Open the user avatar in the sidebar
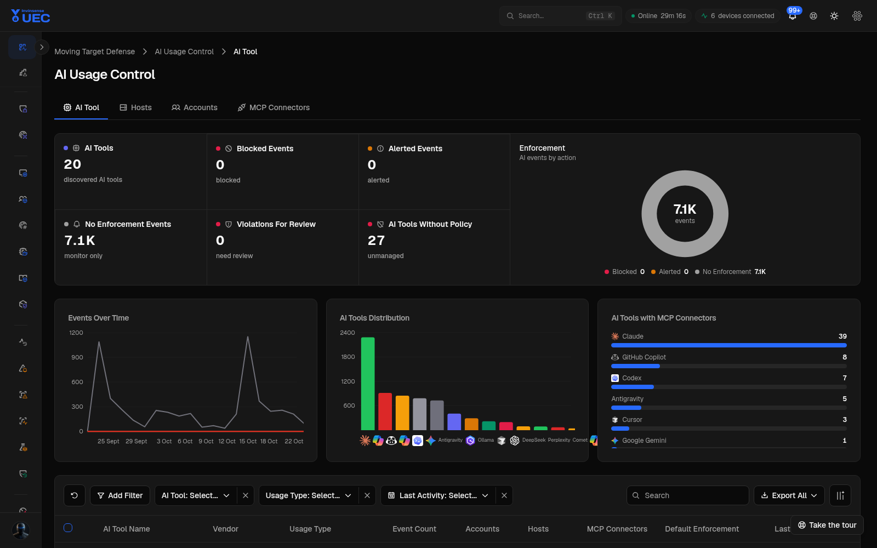877x548 pixels. coord(21,530)
